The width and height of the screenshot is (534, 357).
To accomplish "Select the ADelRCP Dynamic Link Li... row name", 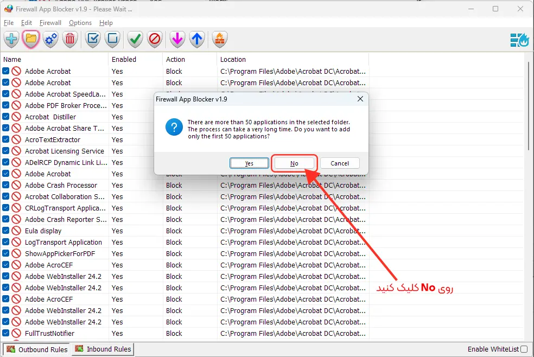I will tap(66, 162).
